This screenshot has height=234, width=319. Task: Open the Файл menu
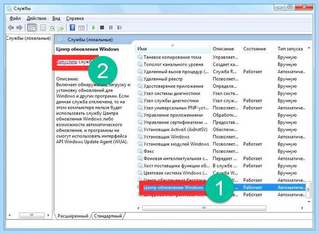pyautogui.click(x=15, y=18)
